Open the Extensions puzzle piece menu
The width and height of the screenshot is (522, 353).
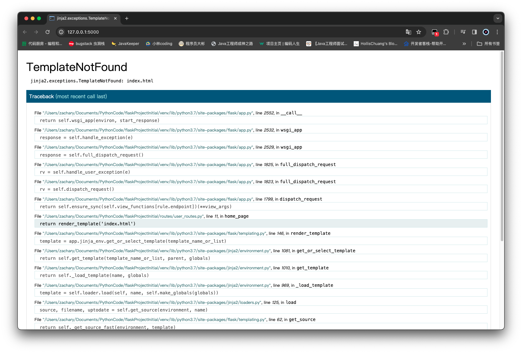click(x=446, y=32)
